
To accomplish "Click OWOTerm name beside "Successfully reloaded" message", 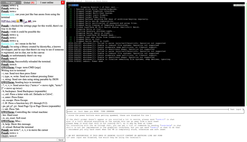I will point(8,62).
